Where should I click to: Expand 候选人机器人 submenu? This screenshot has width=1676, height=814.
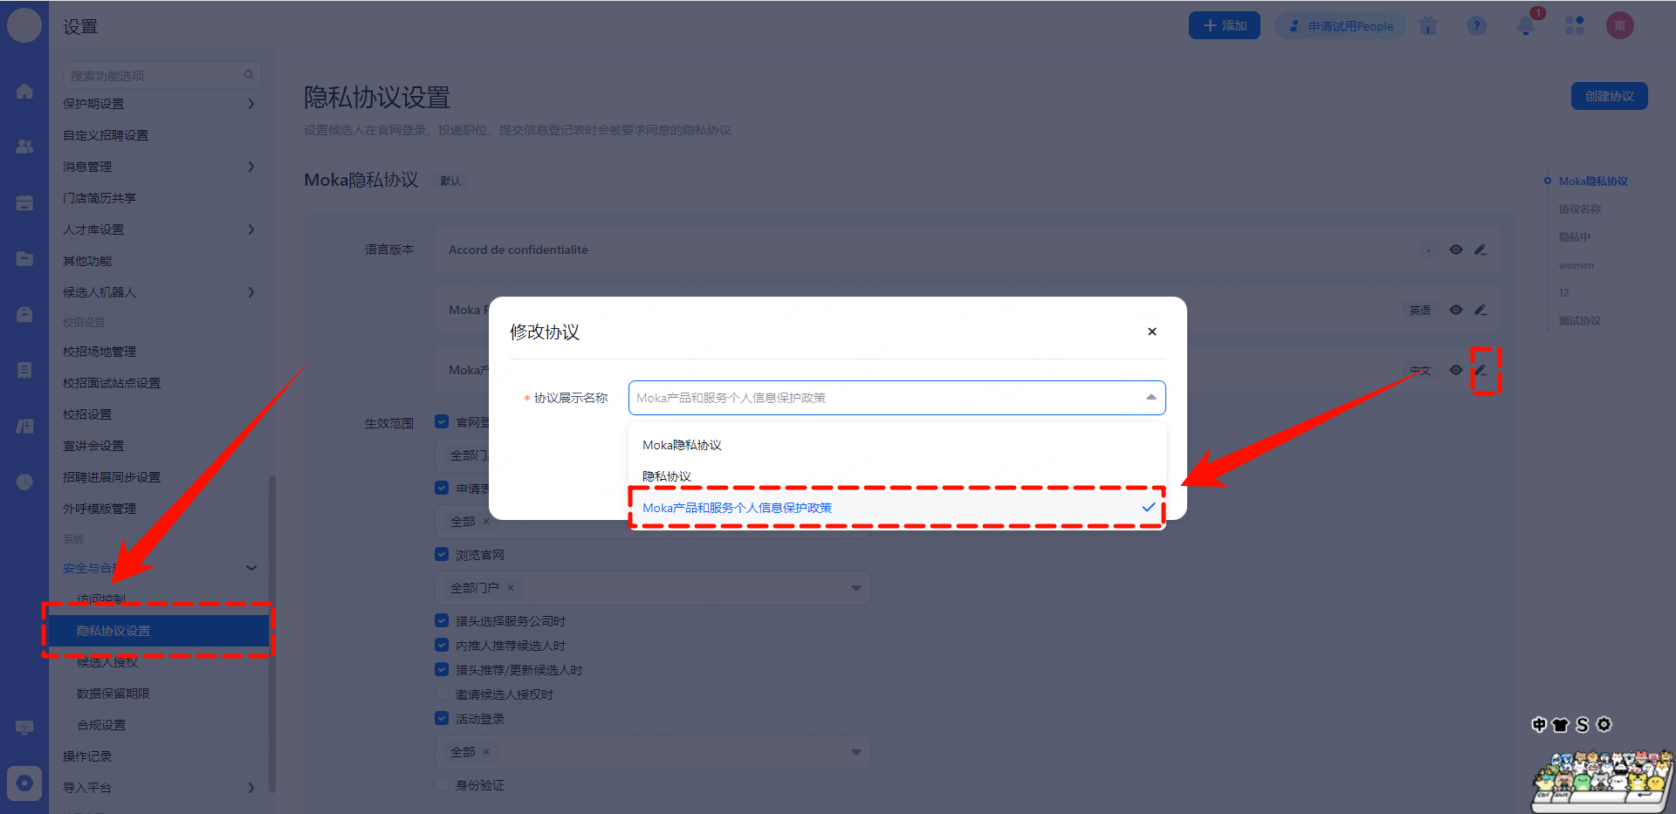click(x=251, y=292)
